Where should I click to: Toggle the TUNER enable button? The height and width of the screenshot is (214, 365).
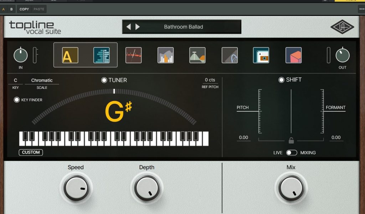pos(104,80)
